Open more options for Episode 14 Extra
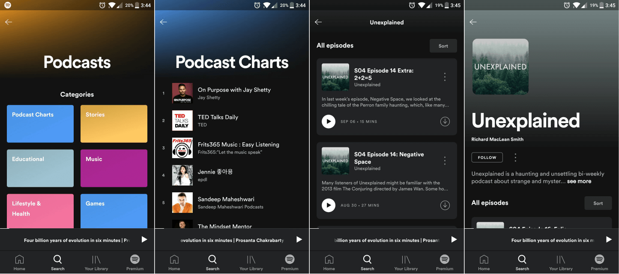619x274 pixels. point(445,77)
